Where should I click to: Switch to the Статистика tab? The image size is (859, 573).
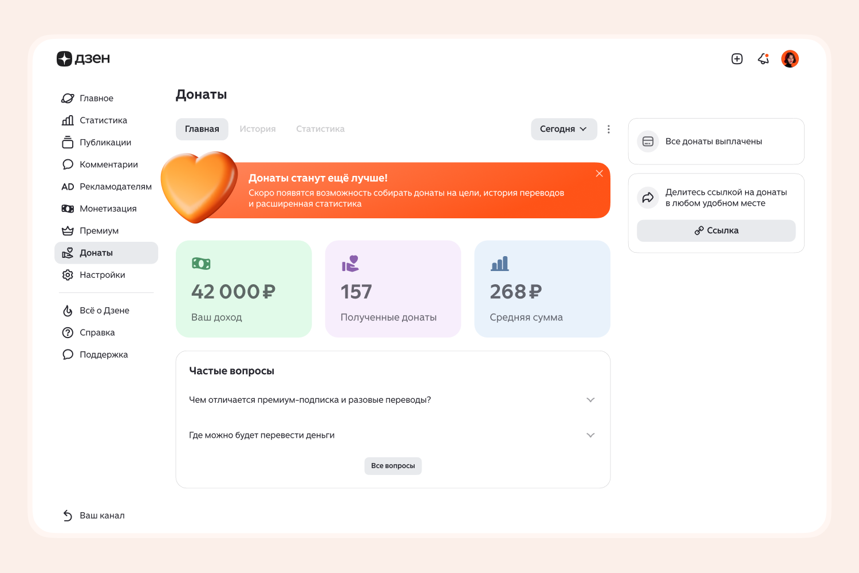(320, 129)
